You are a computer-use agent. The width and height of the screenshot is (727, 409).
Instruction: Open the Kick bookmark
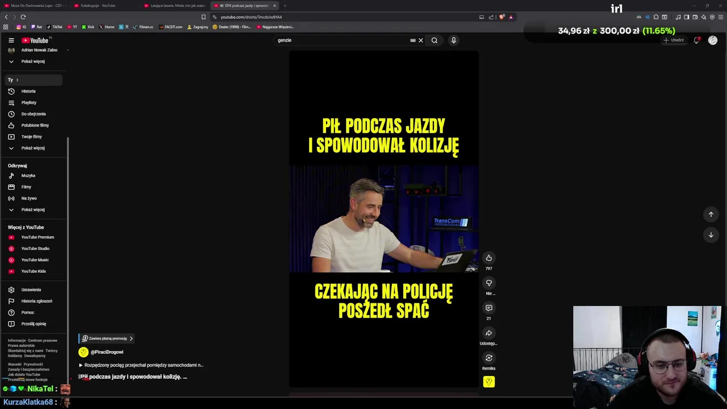pyautogui.click(x=88, y=27)
